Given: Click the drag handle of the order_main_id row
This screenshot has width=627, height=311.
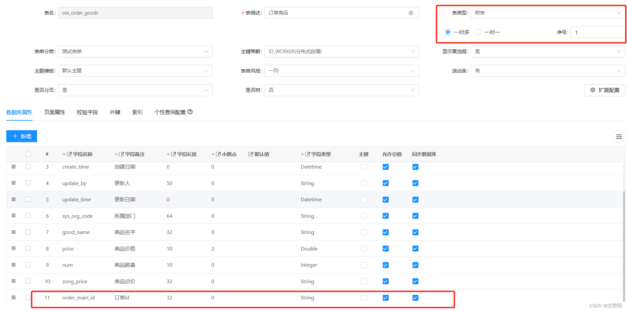Looking at the screenshot, I should click(14, 297).
